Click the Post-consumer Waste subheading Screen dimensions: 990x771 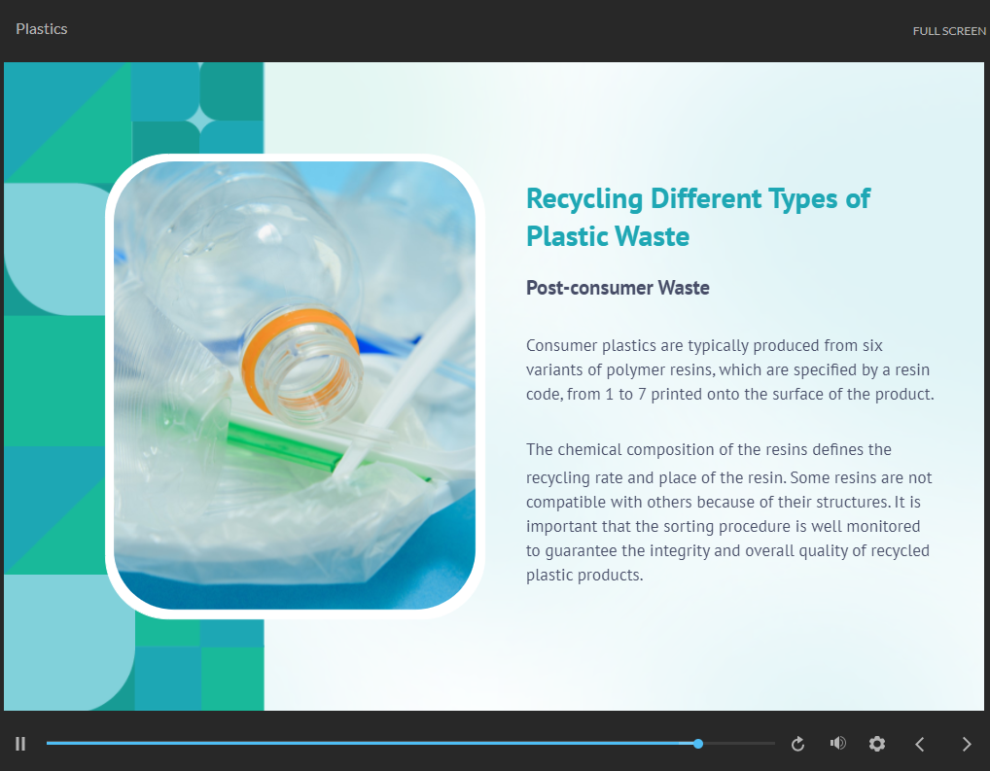(x=618, y=288)
